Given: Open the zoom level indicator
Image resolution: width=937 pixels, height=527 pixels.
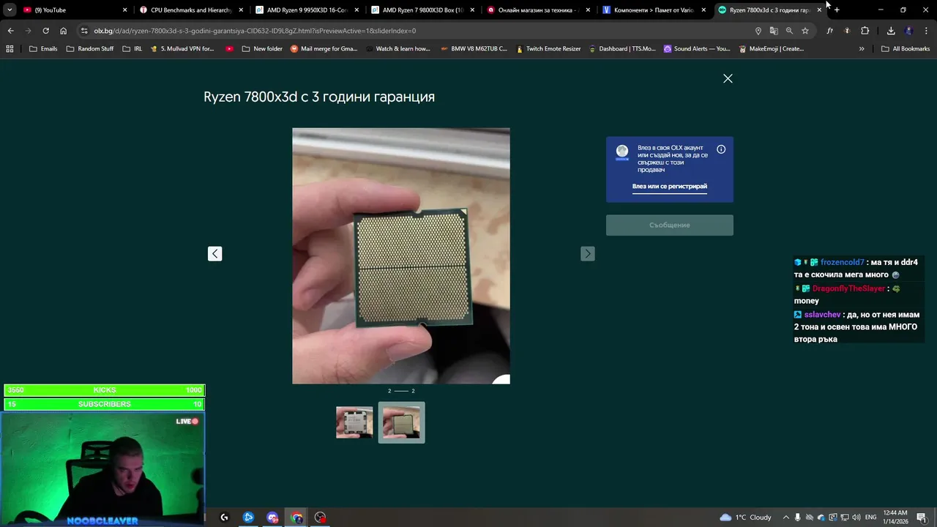Looking at the screenshot, I should click(789, 31).
